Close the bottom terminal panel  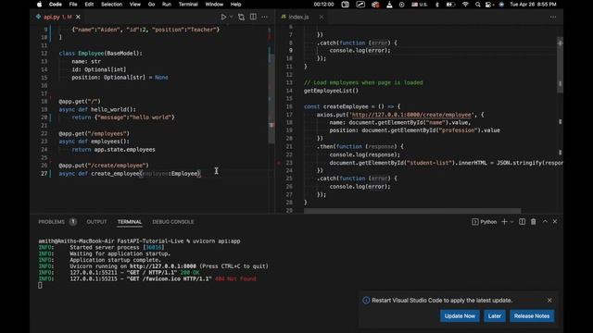[555, 222]
